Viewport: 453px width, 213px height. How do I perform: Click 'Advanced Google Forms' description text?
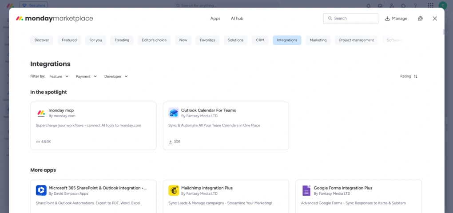coord(354,203)
